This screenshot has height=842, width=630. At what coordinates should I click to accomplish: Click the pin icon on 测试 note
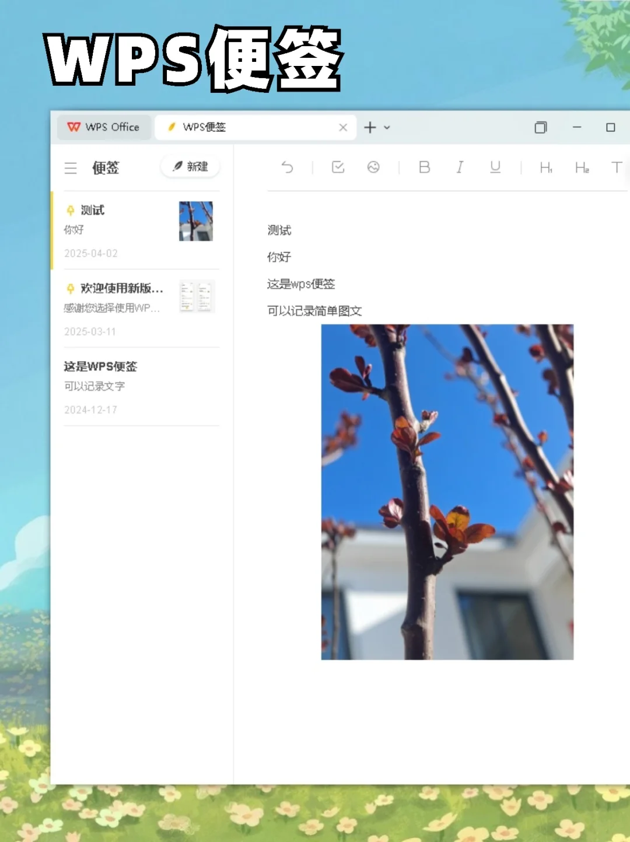71,210
